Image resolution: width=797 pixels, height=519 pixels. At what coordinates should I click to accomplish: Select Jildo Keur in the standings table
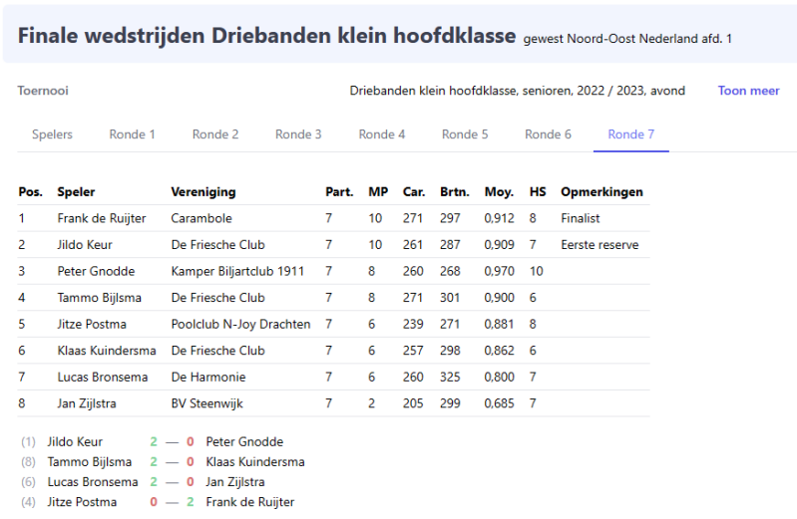(85, 245)
